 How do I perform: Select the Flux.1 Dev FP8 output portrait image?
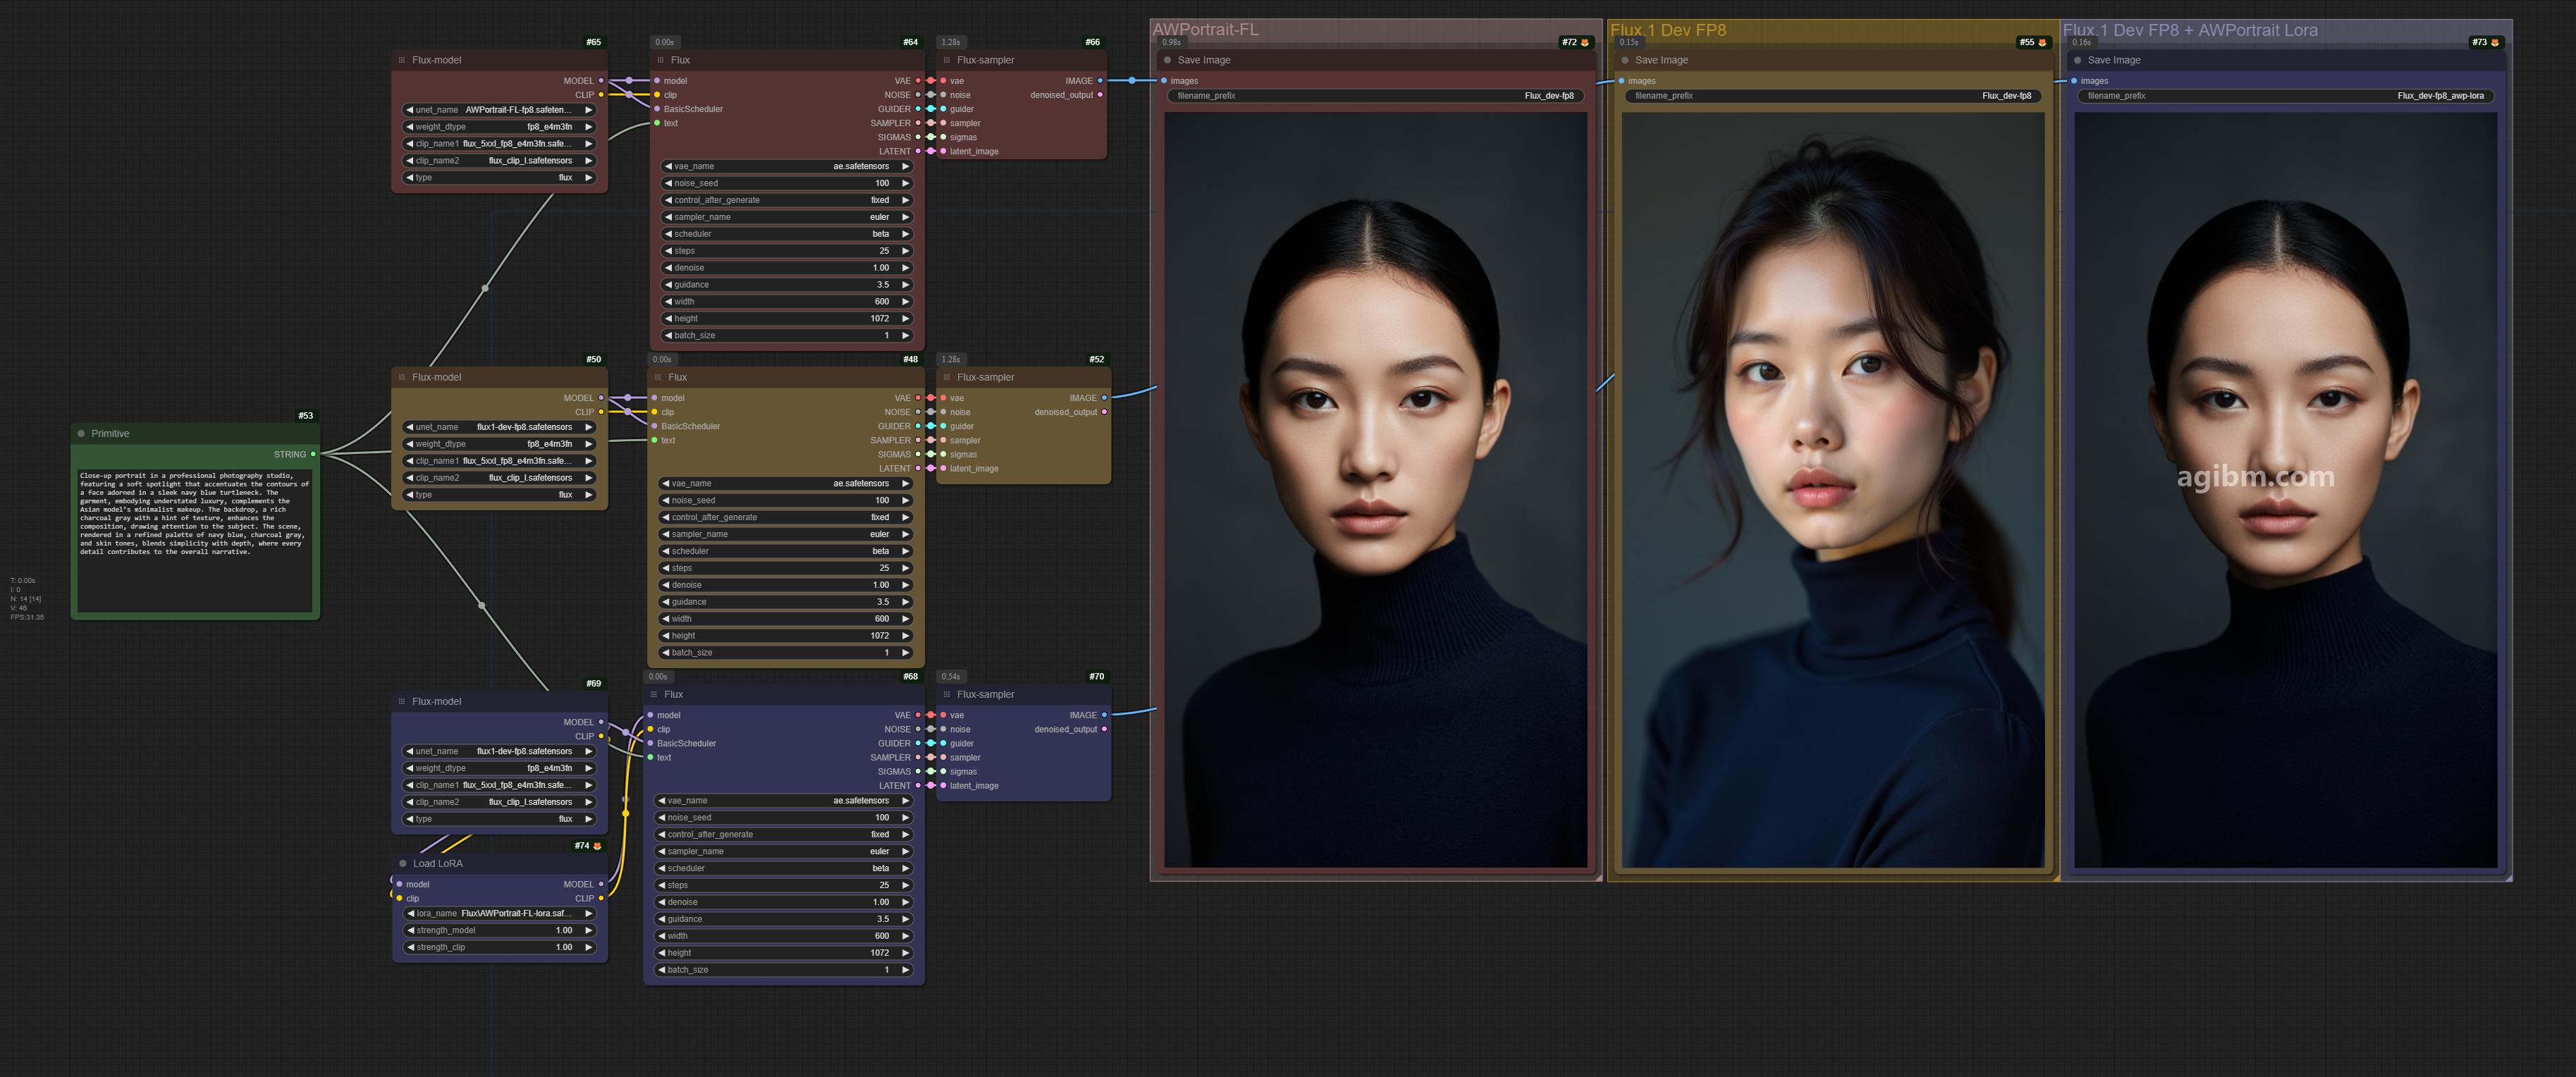coord(1832,490)
